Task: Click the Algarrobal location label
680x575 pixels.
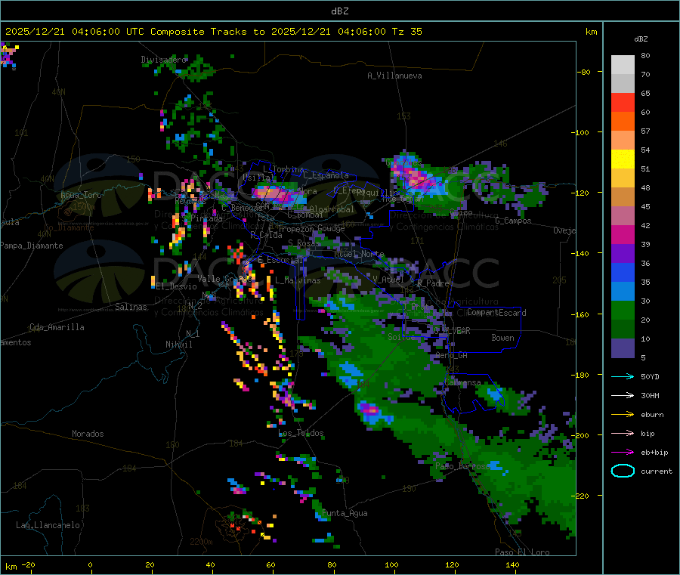Action: coord(332,209)
